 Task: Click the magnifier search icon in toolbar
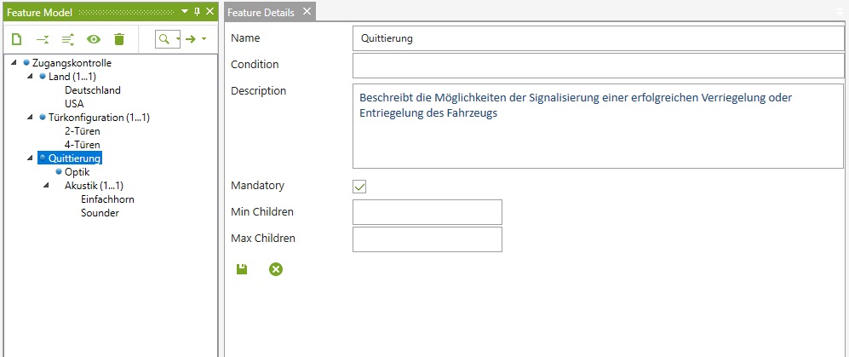(164, 39)
